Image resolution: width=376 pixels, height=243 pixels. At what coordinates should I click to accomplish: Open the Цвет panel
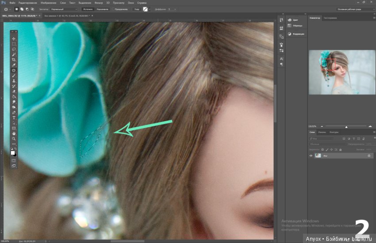[x=293, y=20]
